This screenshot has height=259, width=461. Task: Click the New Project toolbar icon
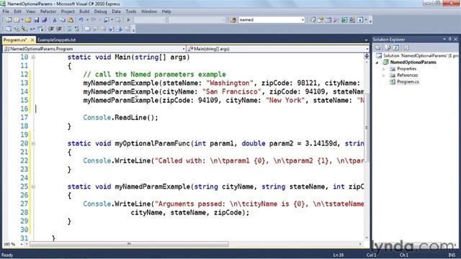[x=9, y=20]
